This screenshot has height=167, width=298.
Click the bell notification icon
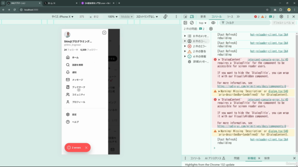coord(68,72)
